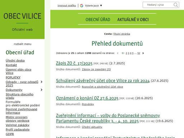Open the AKTUÁLNĚ V OBCI menu item

(133, 19)
